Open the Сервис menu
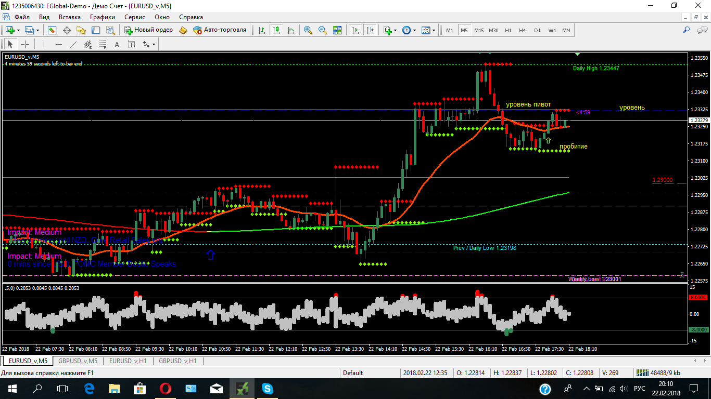The width and height of the screenshot is (711, 399). click(135, 17)
